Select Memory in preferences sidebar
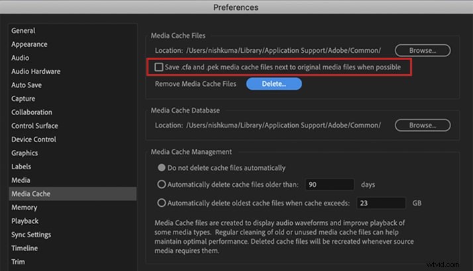The image size is (473, 271). click(x=24, y=208)
